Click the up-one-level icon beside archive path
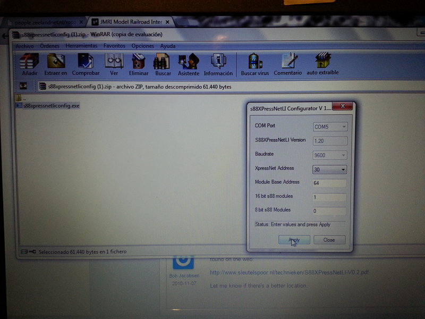Image resolution: width=425 pixels, height=319 pixels. [23, 86]
